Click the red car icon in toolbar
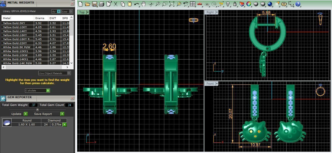Viewport: 332px width, 153px height. [x=200, y=4]
